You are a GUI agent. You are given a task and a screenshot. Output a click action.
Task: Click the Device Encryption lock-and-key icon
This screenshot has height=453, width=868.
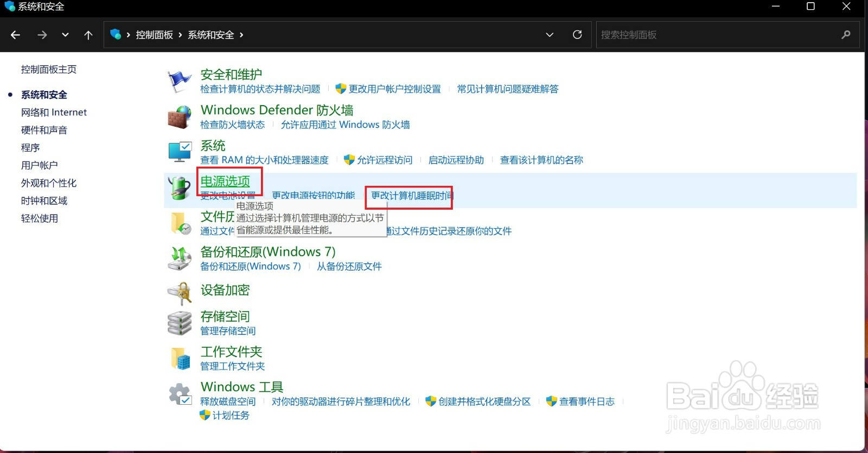[x=179, y=293]
